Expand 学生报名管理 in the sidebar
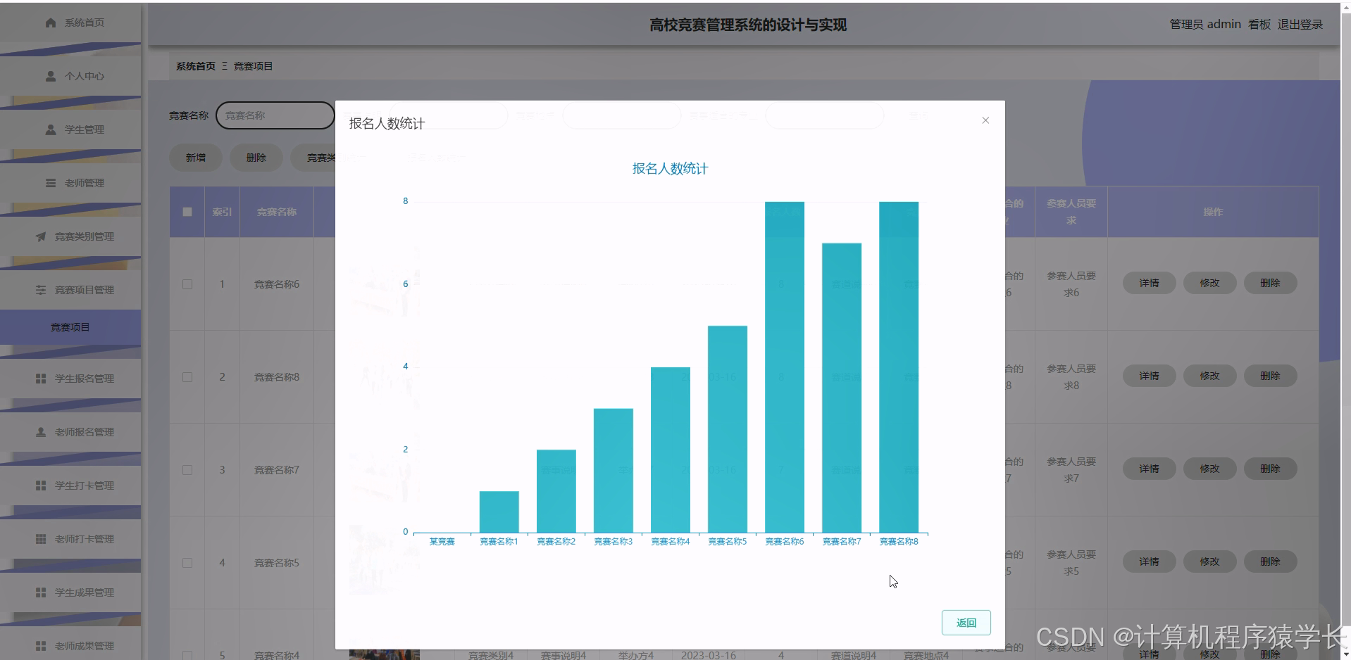The image size is (1351, 660). click(70, 379)
